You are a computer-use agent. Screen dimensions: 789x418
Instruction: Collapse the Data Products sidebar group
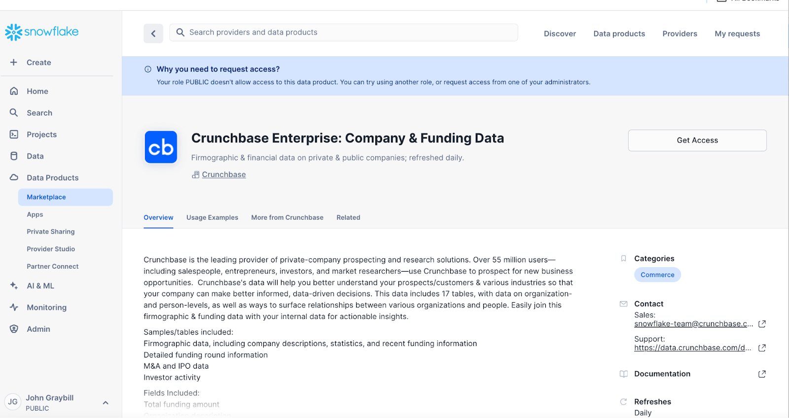52,178
